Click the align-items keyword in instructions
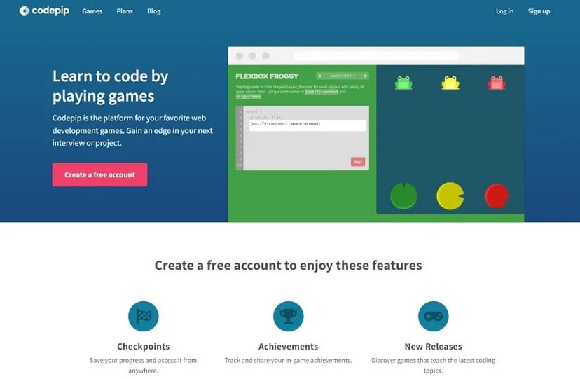 248,97
